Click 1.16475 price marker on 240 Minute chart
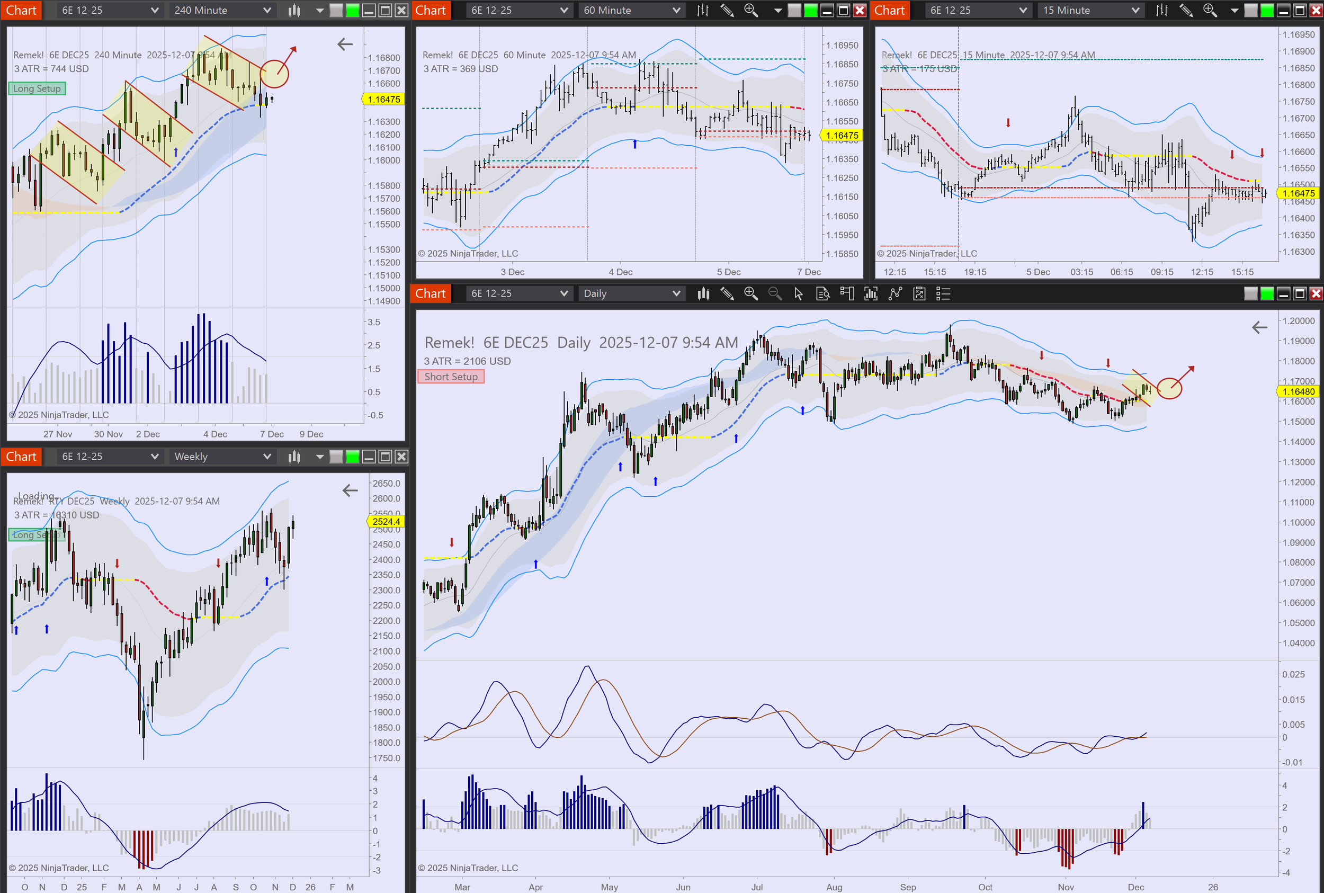Image resolution: width=1324 pixels, height=893 pixels. [383, 99]
